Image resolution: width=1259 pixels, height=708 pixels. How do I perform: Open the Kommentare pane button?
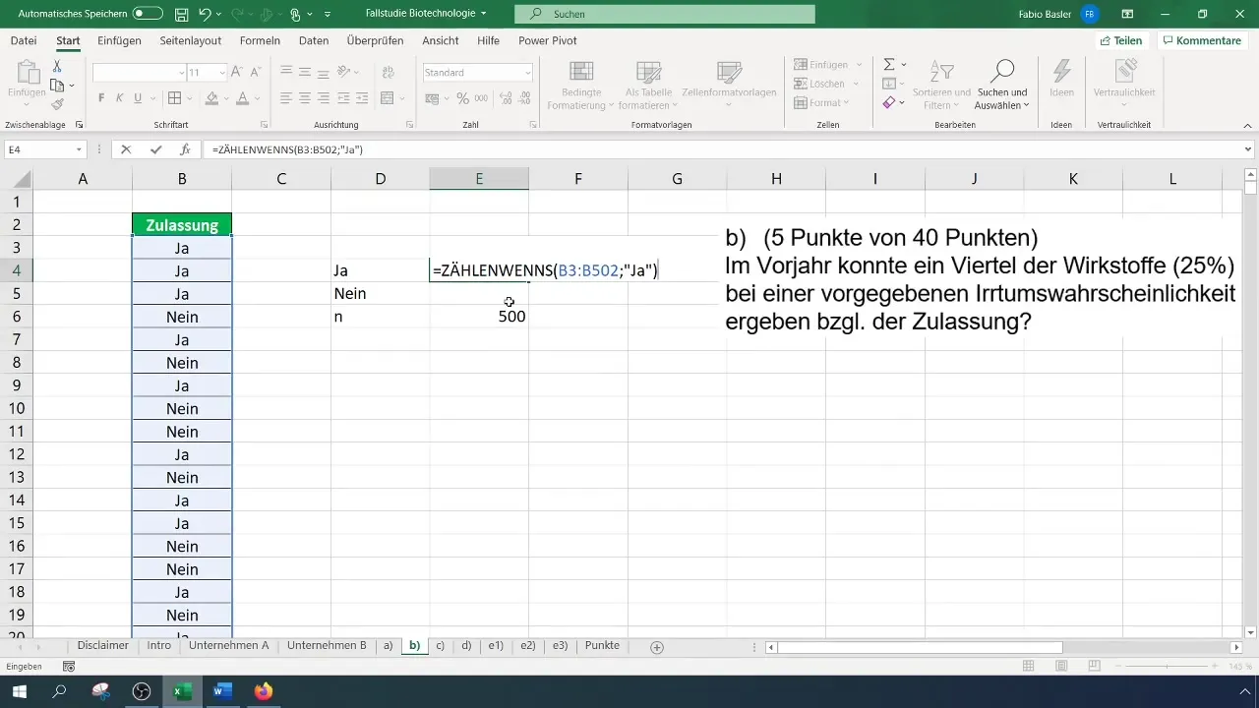[1201, 40]
